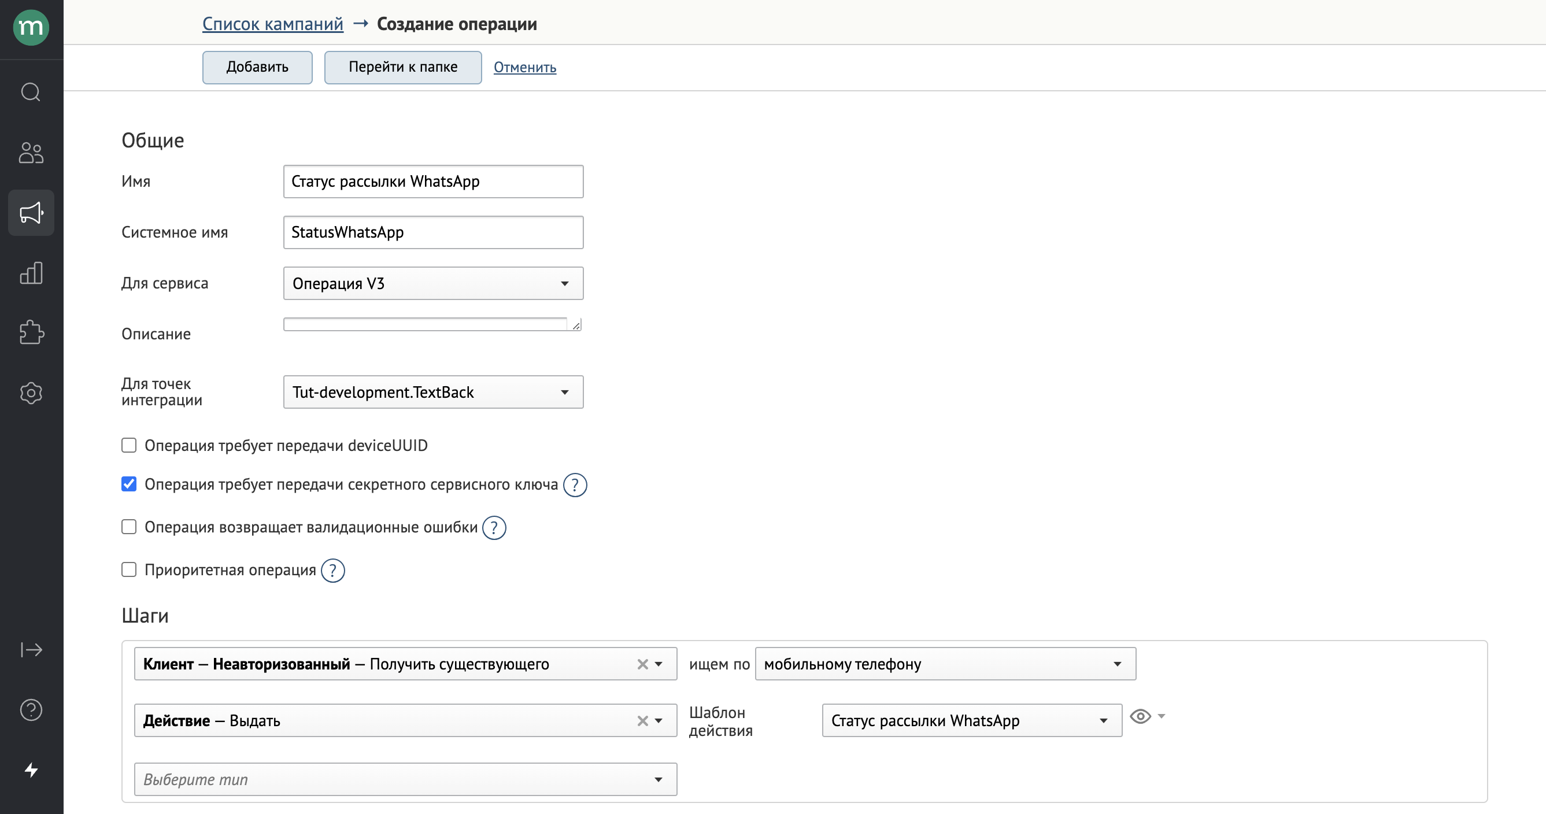This screenshot has width=1546, height=814.
Task: Show help for validation errors option
Action: click(494, 528)
